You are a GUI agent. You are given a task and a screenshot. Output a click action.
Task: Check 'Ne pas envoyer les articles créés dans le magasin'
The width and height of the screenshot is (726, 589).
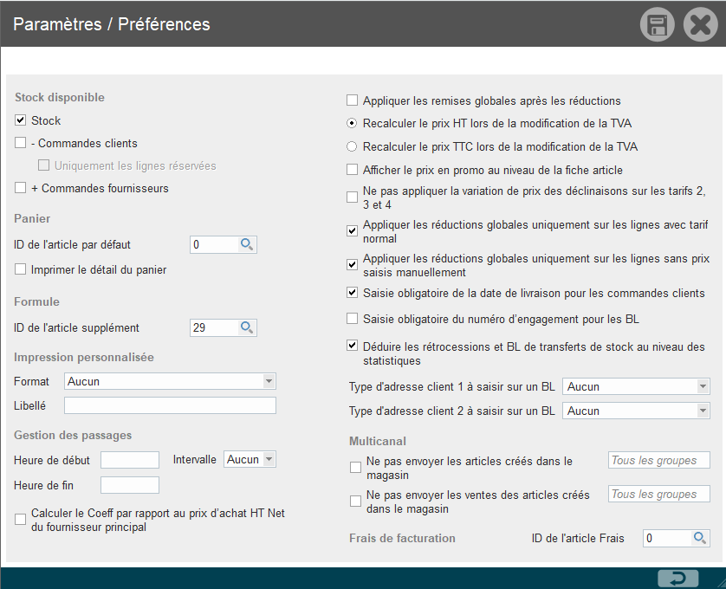click(355, 468)
